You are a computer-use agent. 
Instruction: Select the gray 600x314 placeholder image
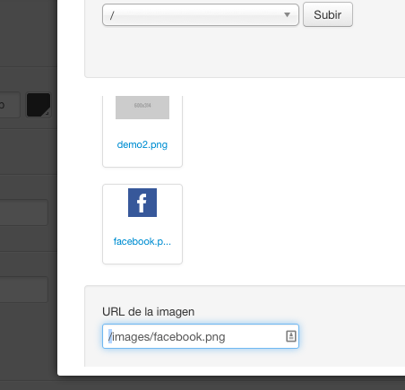point(142,108)
